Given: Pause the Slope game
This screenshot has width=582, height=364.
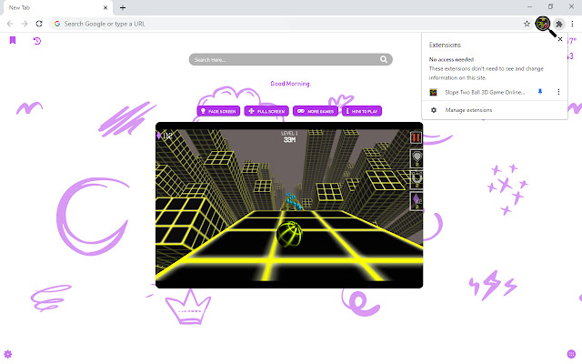Looking at the screenshot, I should 416,138.
